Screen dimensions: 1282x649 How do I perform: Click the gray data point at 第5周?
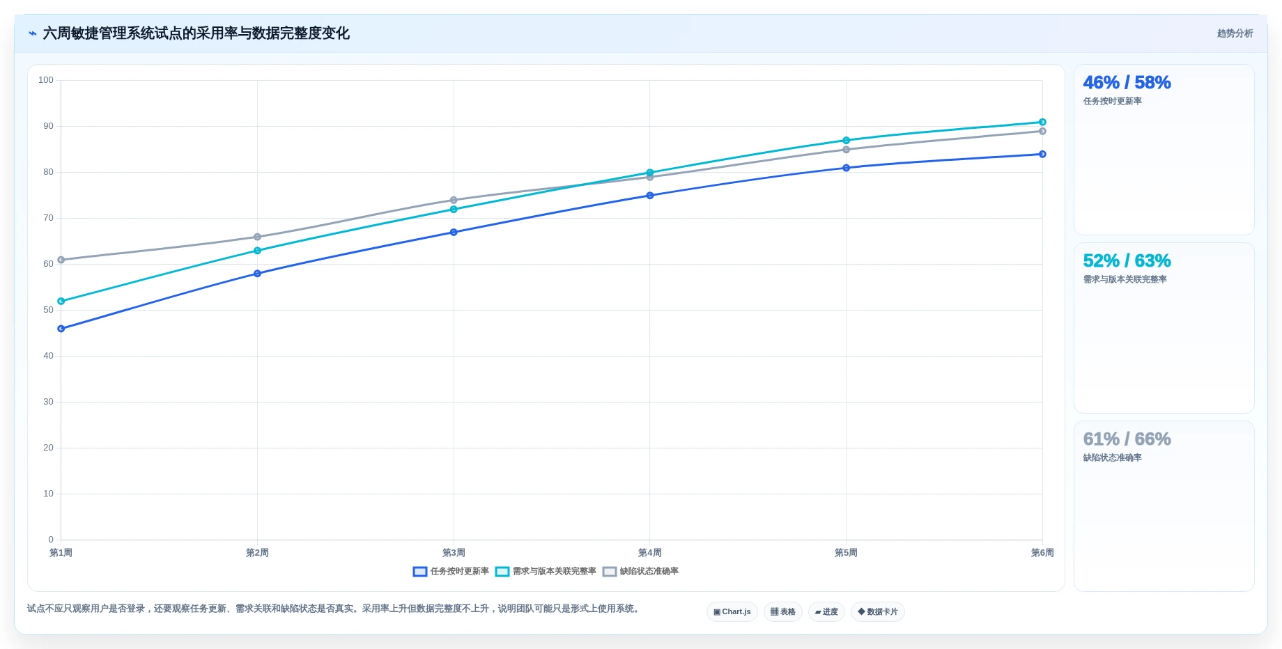pos(847,150)
